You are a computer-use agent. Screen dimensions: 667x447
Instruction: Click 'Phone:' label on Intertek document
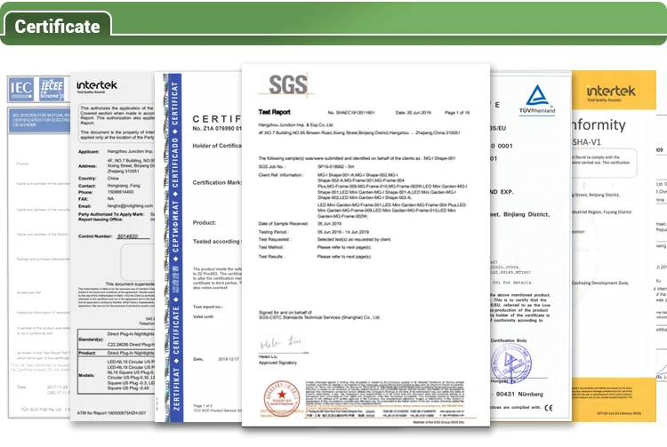pyautogui.click(x=85, y=192)
